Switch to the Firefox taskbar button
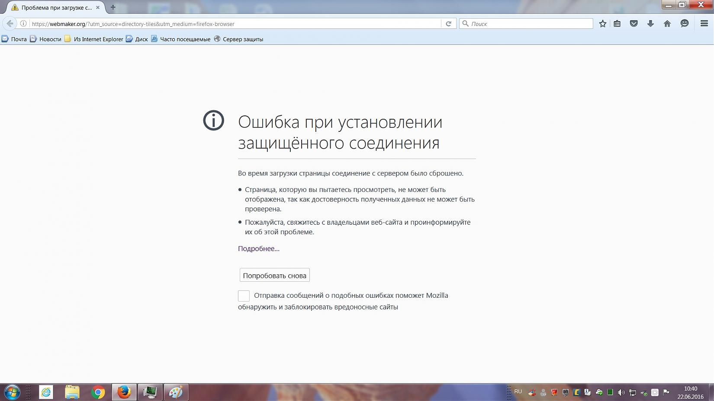Screen dimensions: 714x401 click(124, 392)
